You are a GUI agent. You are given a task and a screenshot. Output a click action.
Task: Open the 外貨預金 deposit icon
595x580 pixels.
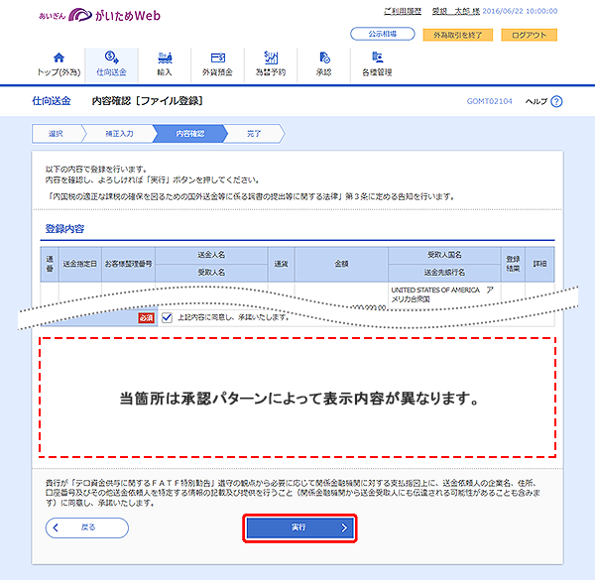pyautogui.click(x=218, y=58)
